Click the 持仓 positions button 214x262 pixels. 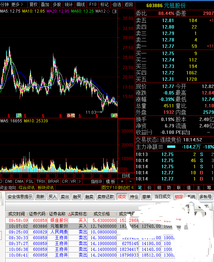pyautogui.click(x=134, y=197)
